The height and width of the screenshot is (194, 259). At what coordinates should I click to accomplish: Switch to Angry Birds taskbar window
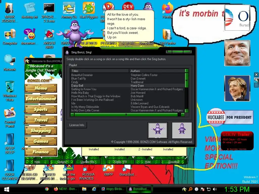click(x=113, y=189)
